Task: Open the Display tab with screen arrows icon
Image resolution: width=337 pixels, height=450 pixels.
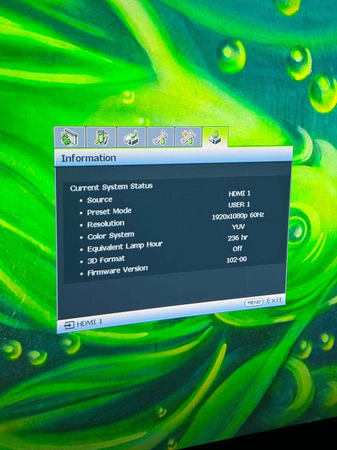Action: 70,137
